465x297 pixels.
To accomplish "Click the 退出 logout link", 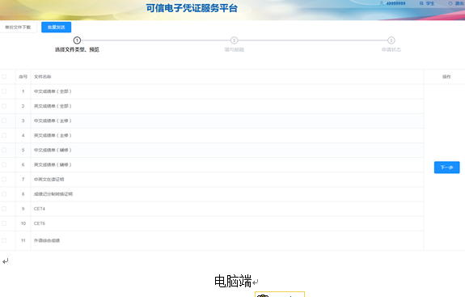I will (x=459, y=3).
